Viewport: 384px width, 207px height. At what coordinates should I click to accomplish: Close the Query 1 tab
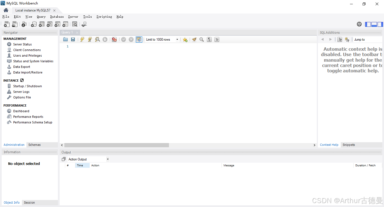tap(77, 33)
